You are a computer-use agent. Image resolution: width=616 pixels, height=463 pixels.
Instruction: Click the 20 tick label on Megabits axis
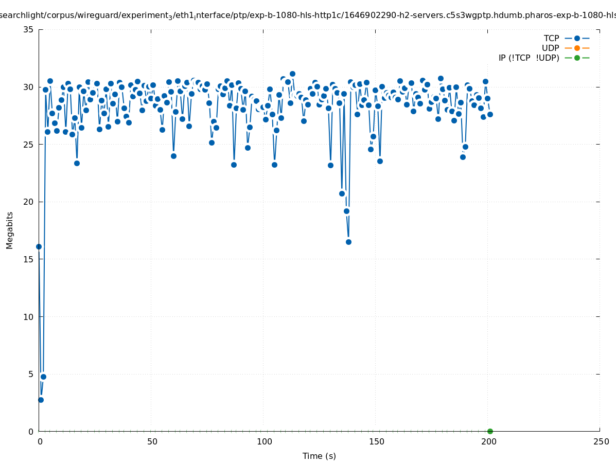click(28, 202)
